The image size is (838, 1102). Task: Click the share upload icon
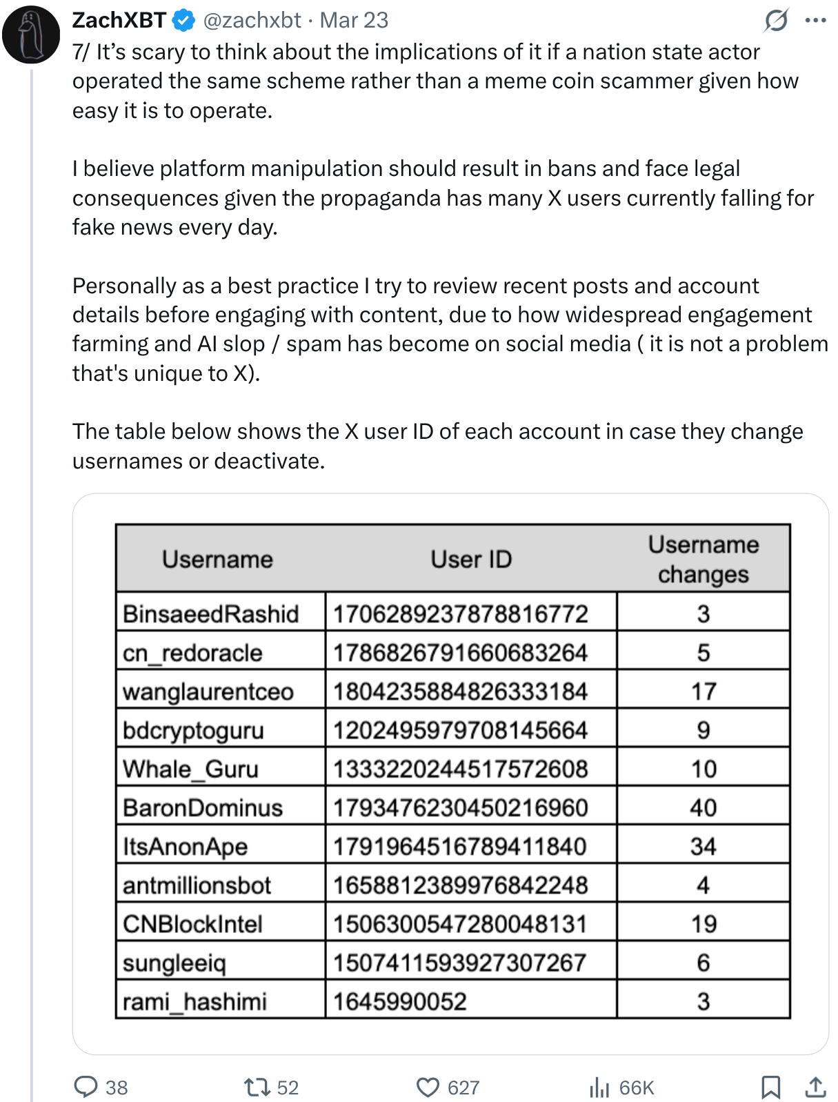point(815,1087)
